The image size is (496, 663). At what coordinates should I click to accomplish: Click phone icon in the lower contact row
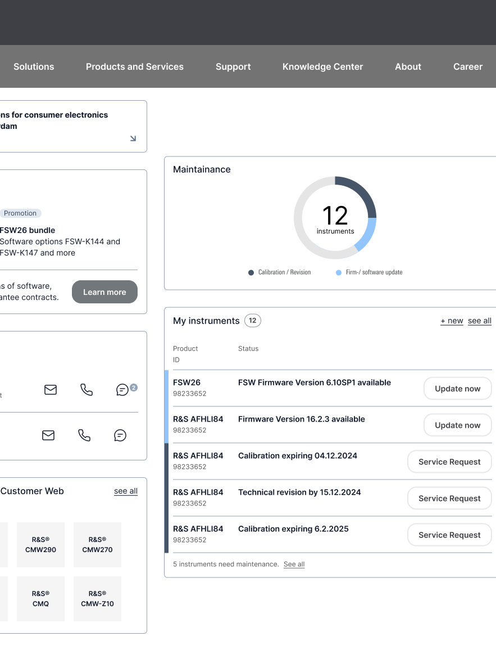pos(84,435)
